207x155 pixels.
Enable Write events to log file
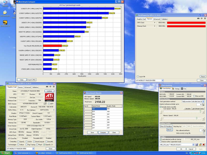pos(204,133)
